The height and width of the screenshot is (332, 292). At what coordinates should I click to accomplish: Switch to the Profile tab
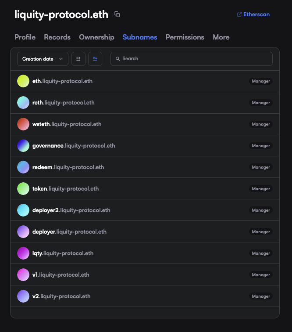(25, 37)
